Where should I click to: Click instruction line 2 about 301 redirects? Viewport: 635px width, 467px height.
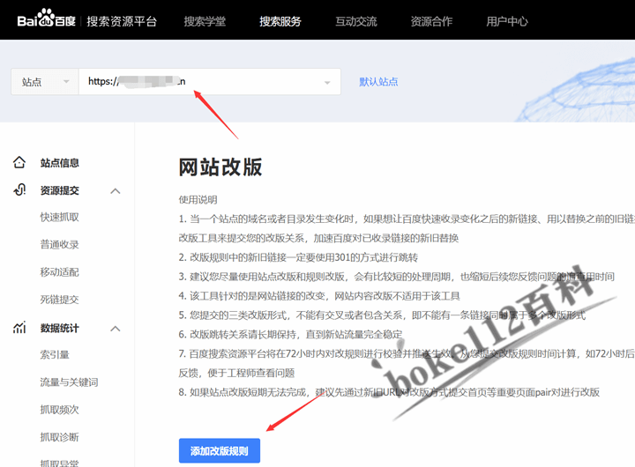tap(298, 257)
